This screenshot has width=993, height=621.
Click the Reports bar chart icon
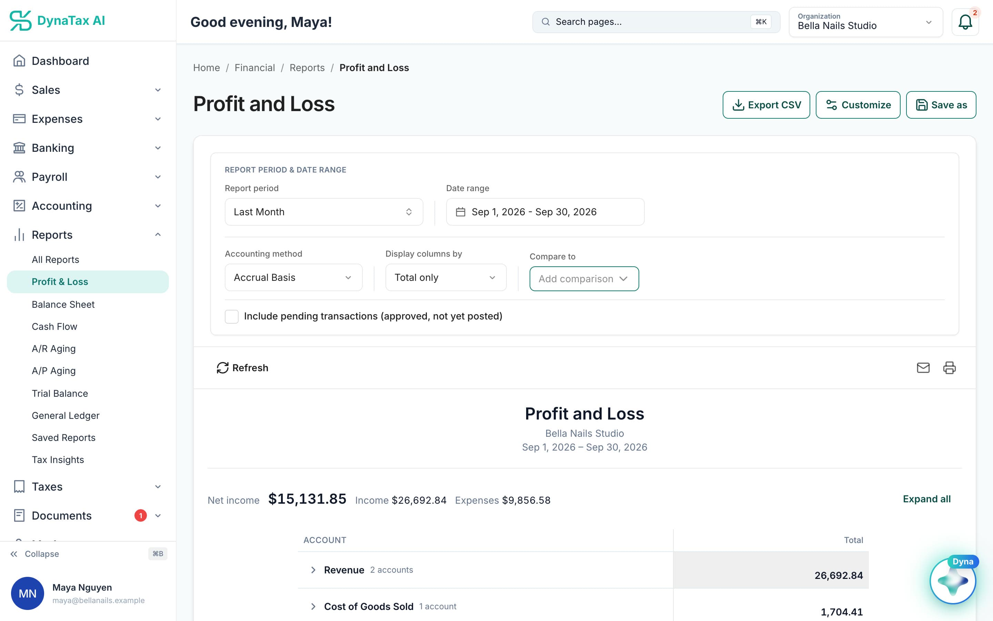[19, 235]
